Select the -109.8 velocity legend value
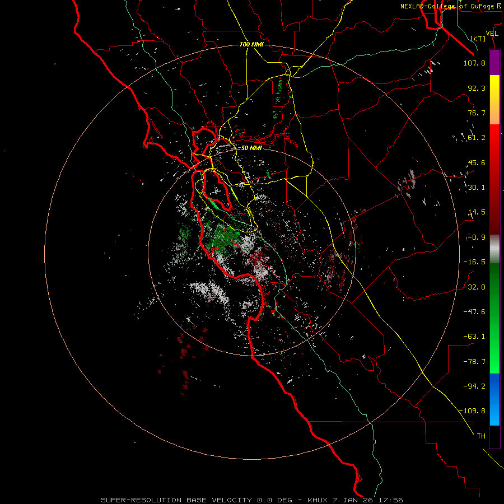Screen dimensions: 504x504 click(473, 411)
